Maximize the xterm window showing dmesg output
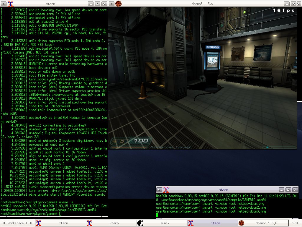Screen dimensions: 302x227 (x=97, y=4)
